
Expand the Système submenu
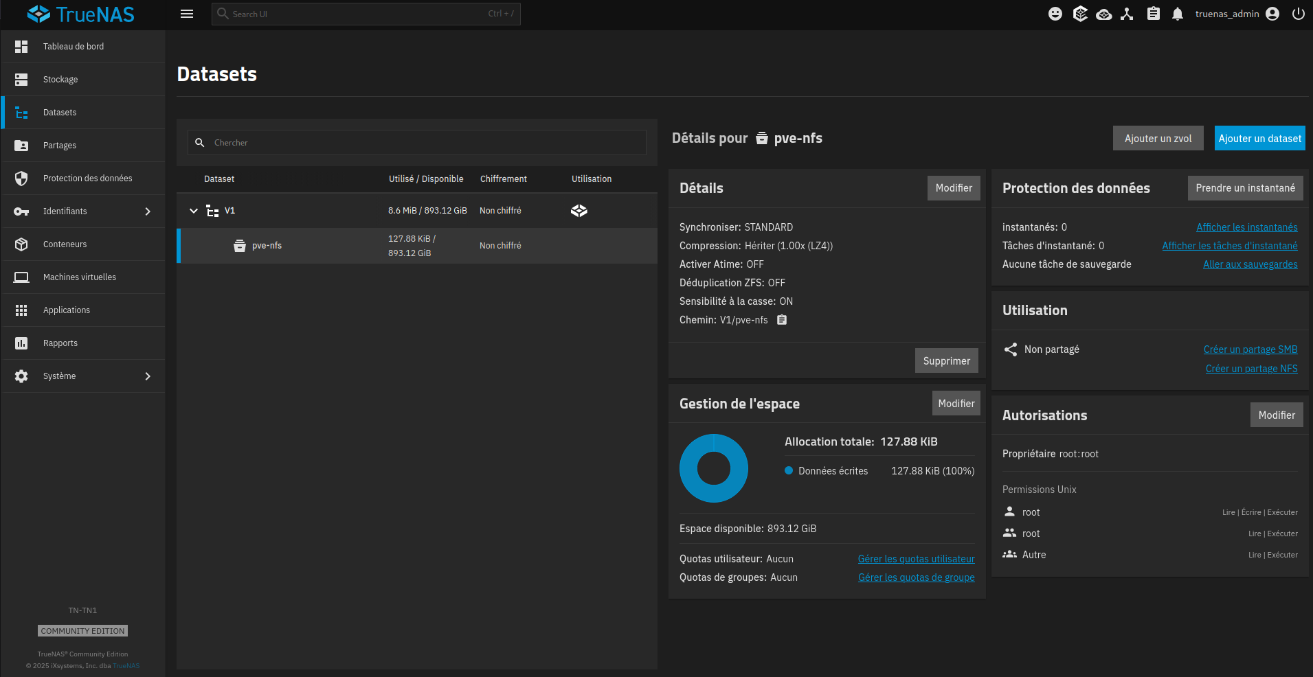[x=148, y=376]
